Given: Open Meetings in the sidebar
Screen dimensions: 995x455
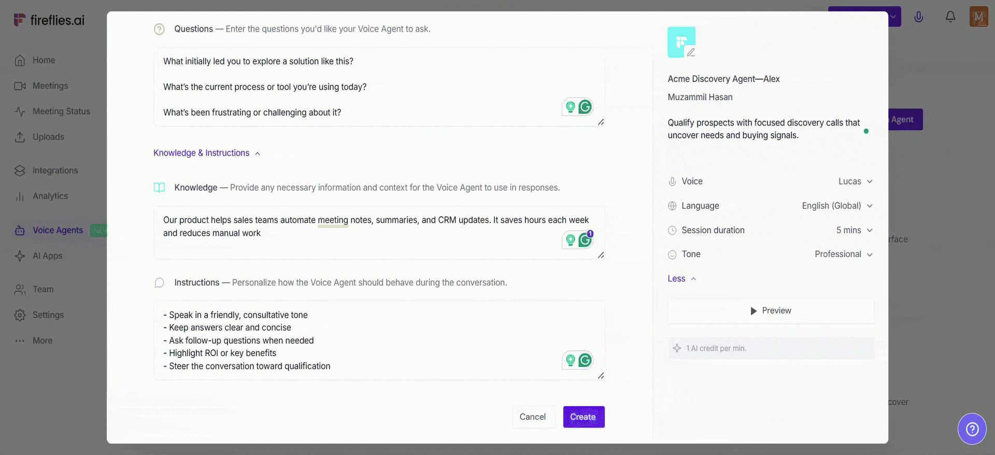Looking at the screenshot, I should pos(50,86).
